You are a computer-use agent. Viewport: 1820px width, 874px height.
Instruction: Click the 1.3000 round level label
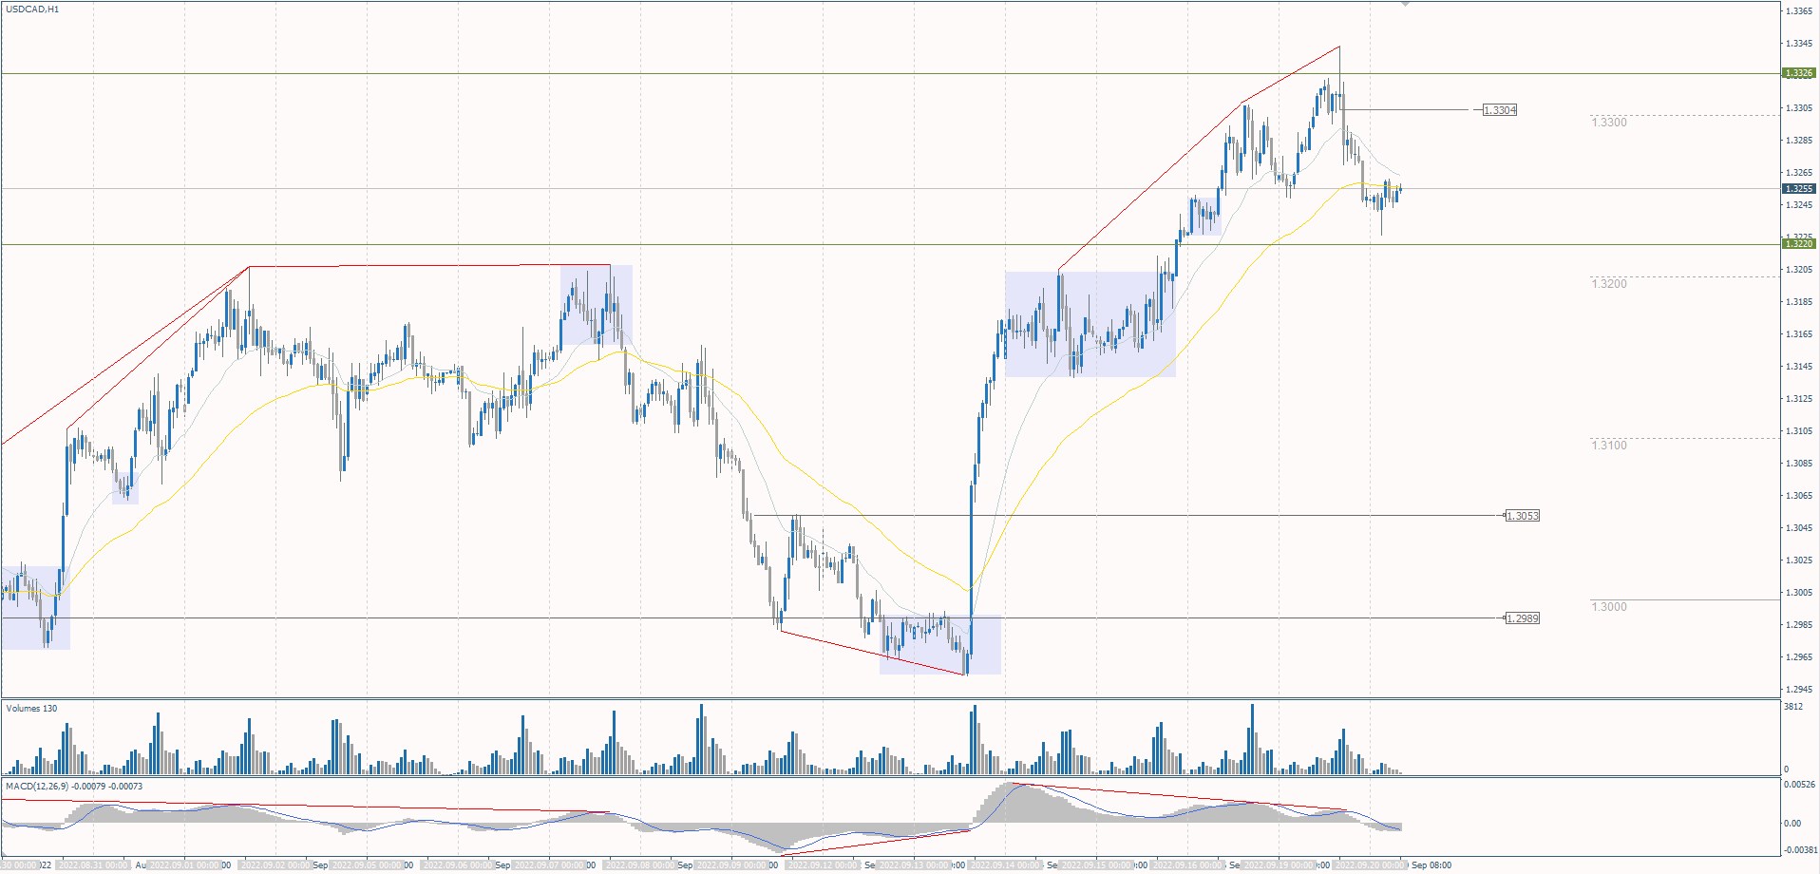point(1609,607)
